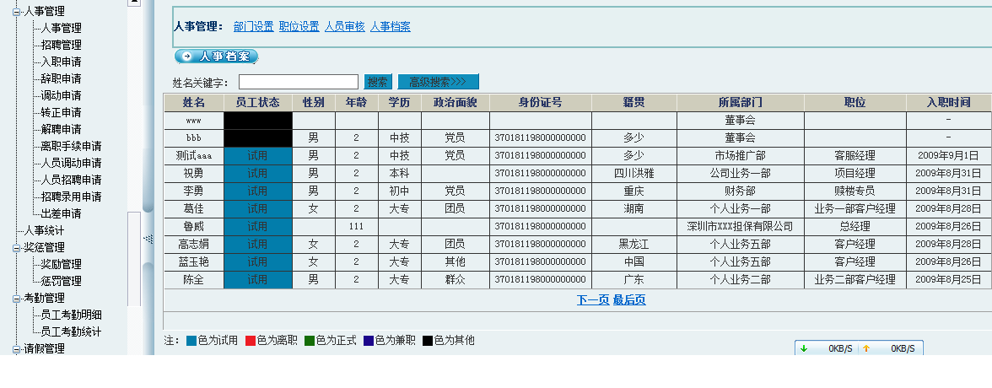
Task: Click the red 离职 legend swatch
Action: (x=251, y=341)
